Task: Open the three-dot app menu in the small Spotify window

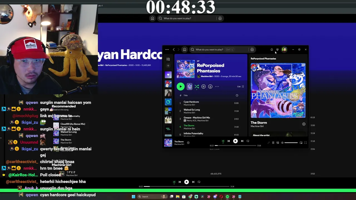Action: click(x=167, y=50)
